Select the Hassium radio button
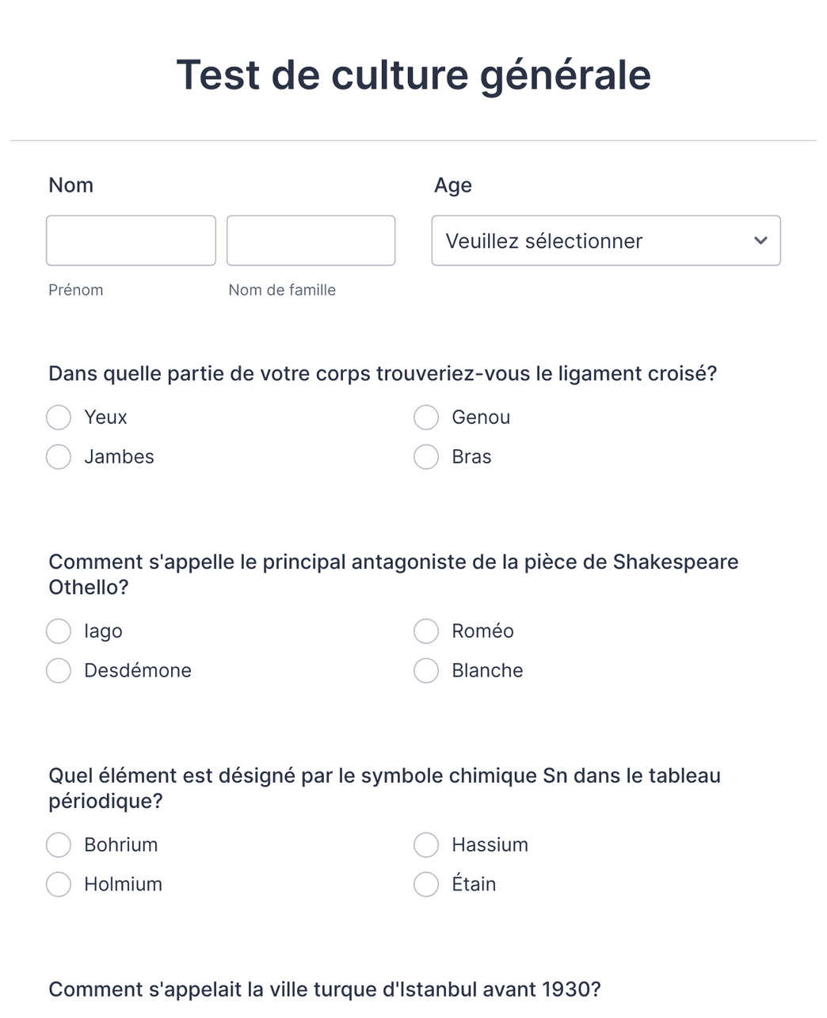 (x=425, y=845)
